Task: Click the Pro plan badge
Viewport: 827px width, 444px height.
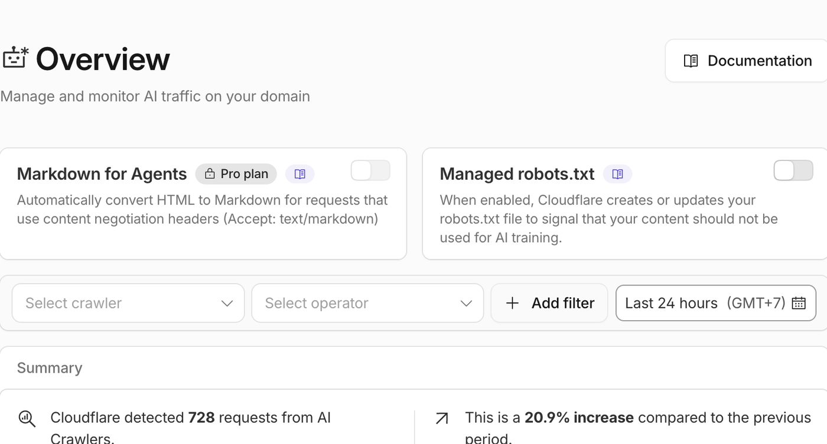Action: click(x=236, y=174)
